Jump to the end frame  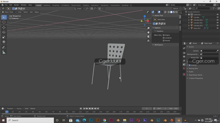[x=98, y=109]
